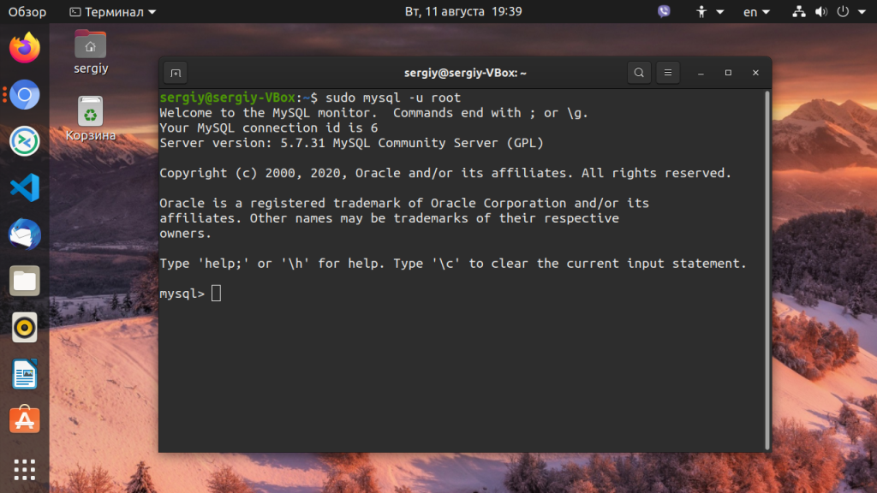Click the power icon in top bar
The height and width of the screenshot is (493, 877).
[x=843, y=12]
